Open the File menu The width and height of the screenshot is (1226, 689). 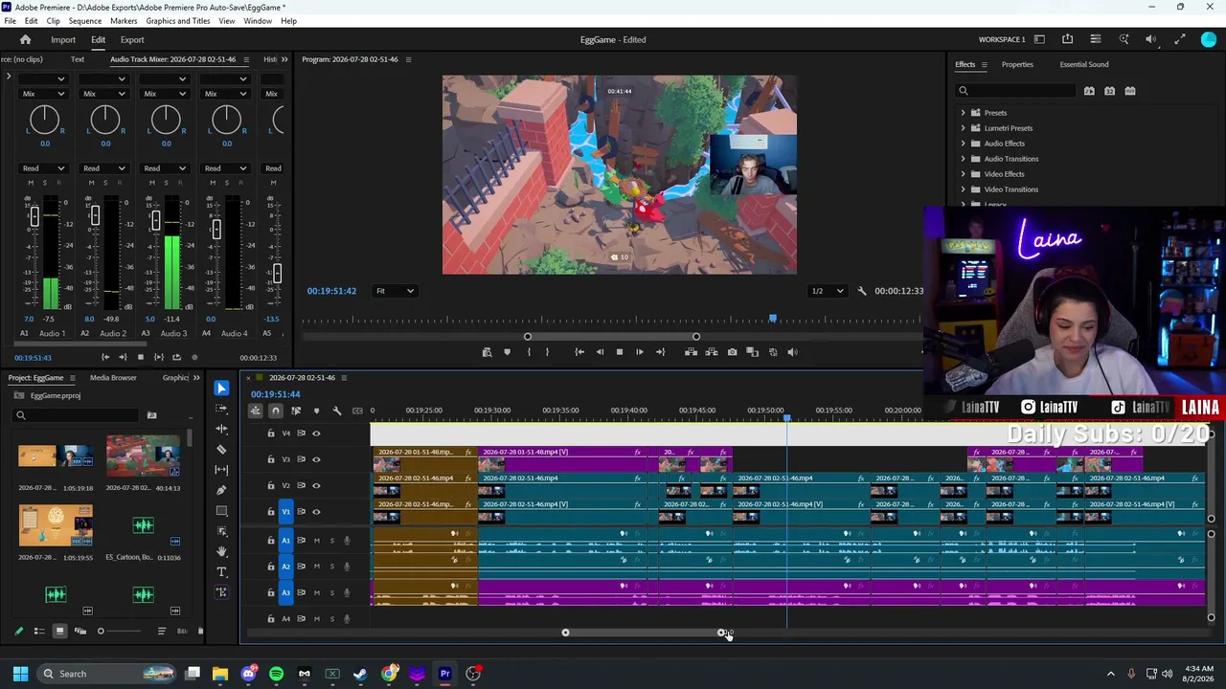[10, 21]
